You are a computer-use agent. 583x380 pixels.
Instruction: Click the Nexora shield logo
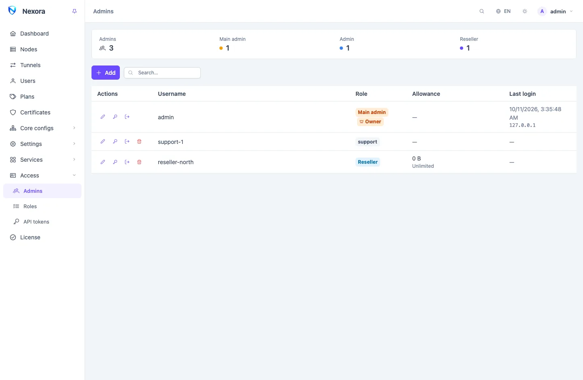click(x=12, y=11)
